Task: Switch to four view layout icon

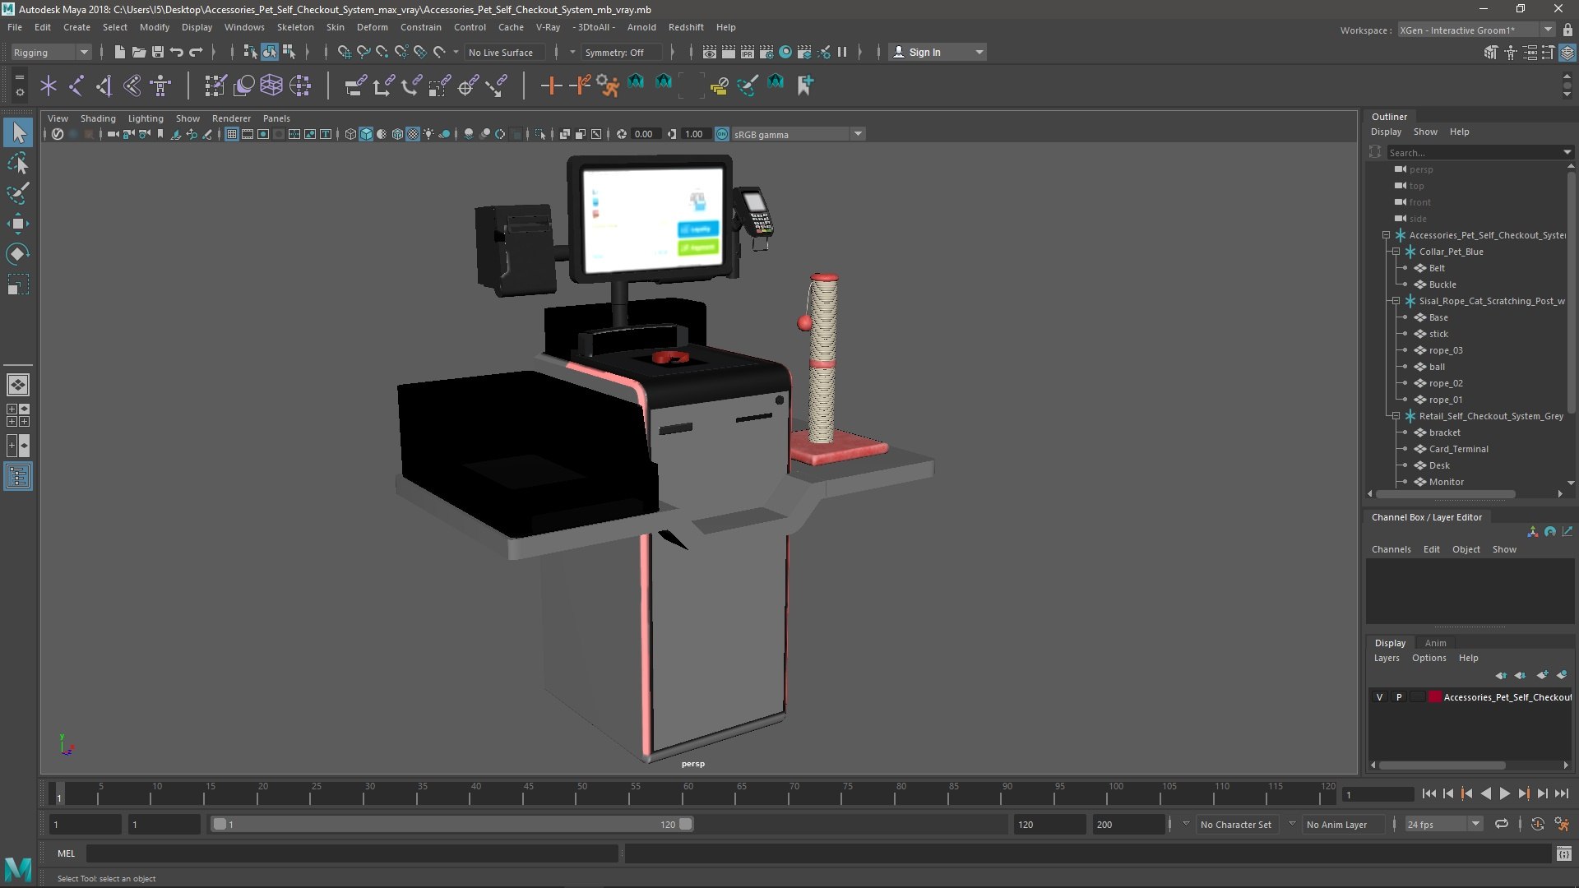Action: coord(18,415)
